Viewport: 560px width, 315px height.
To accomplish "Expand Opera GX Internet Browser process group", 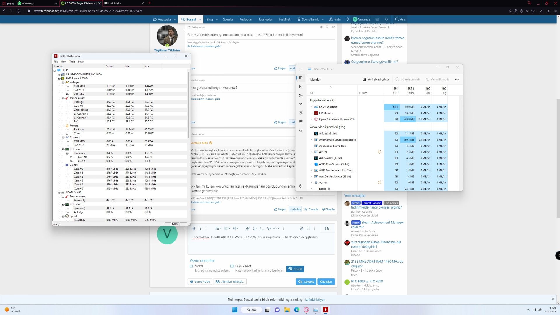I will tap(311, 119).
